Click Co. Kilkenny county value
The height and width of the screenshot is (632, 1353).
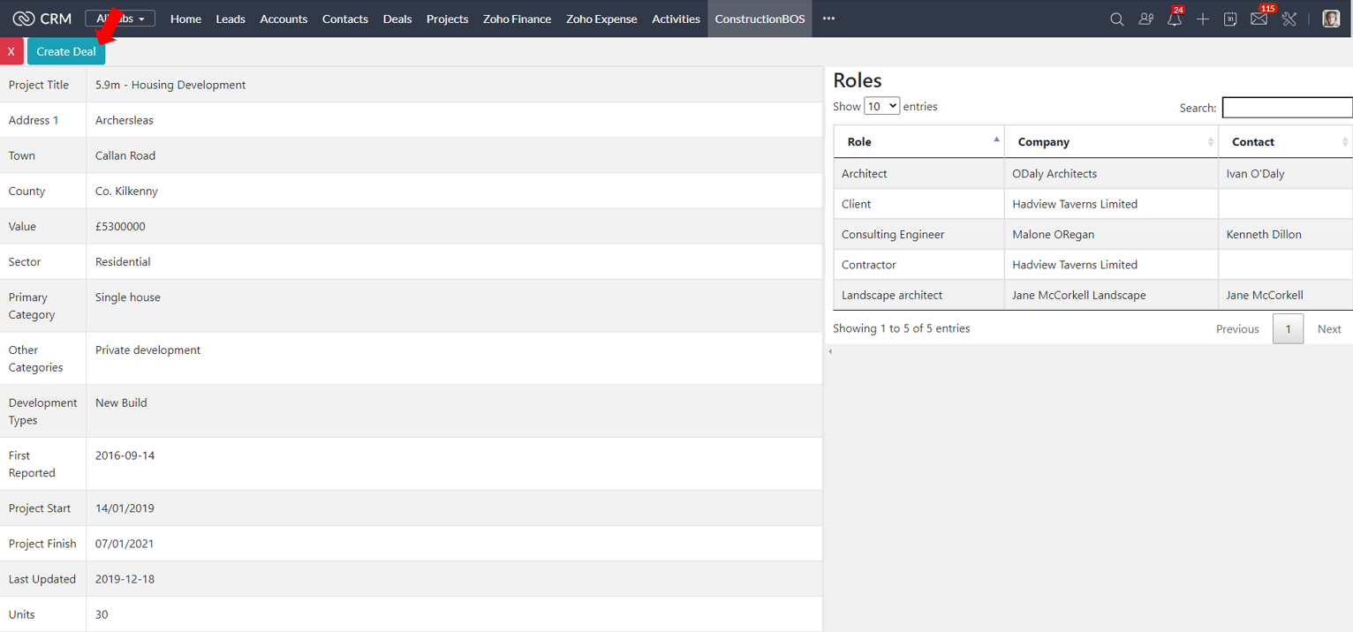126,191
